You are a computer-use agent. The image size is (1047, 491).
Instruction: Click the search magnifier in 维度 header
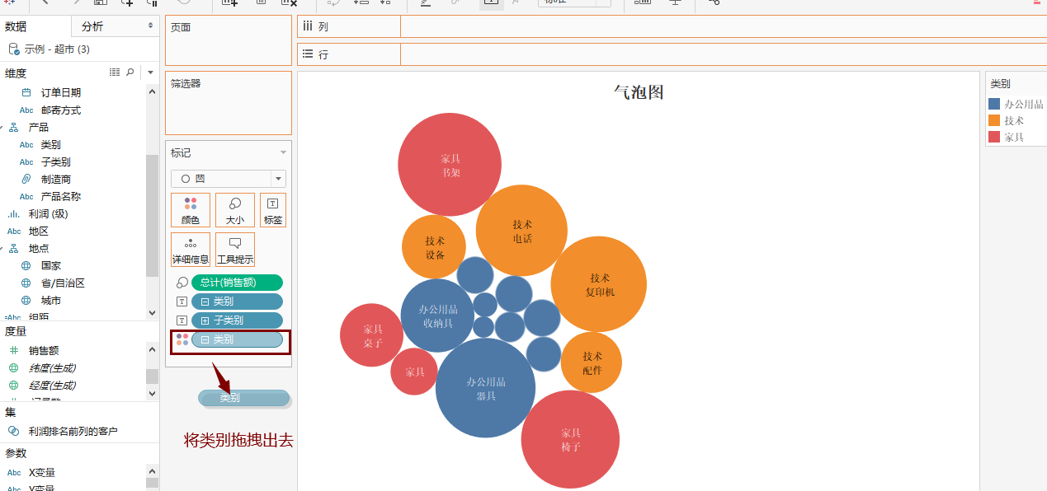130,72
